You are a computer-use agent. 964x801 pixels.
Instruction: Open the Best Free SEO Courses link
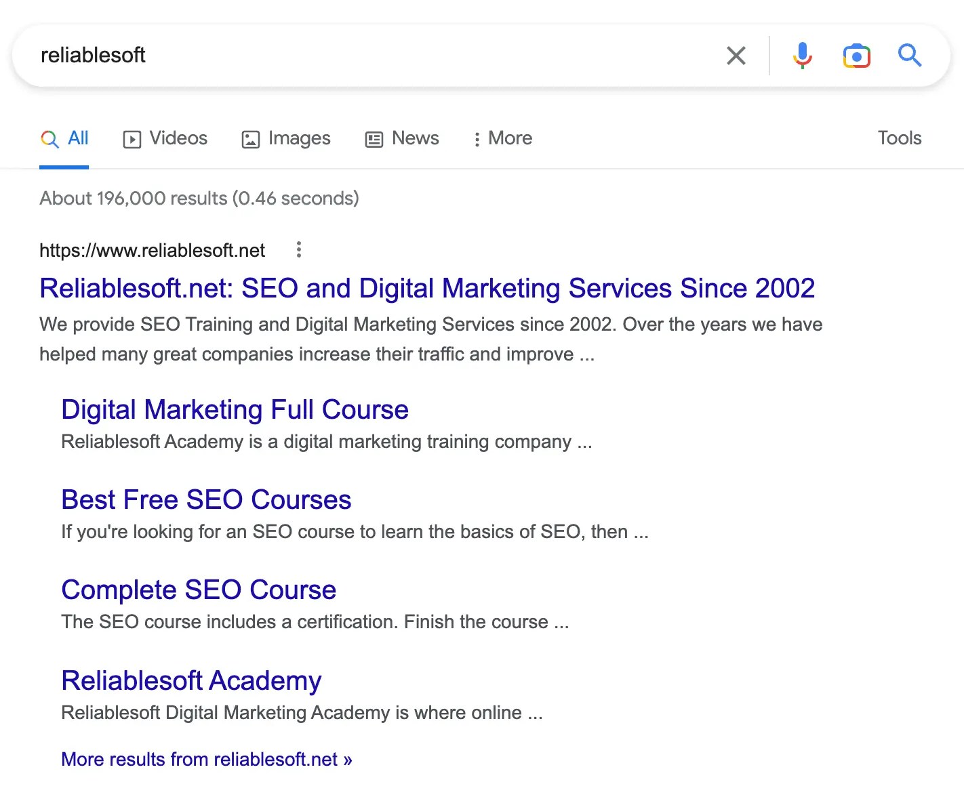(x=206, y=499)
